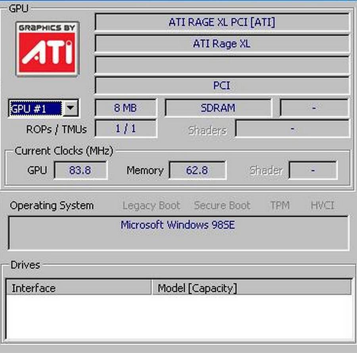Click the Memory clock value 62.8

coord(197,170)
